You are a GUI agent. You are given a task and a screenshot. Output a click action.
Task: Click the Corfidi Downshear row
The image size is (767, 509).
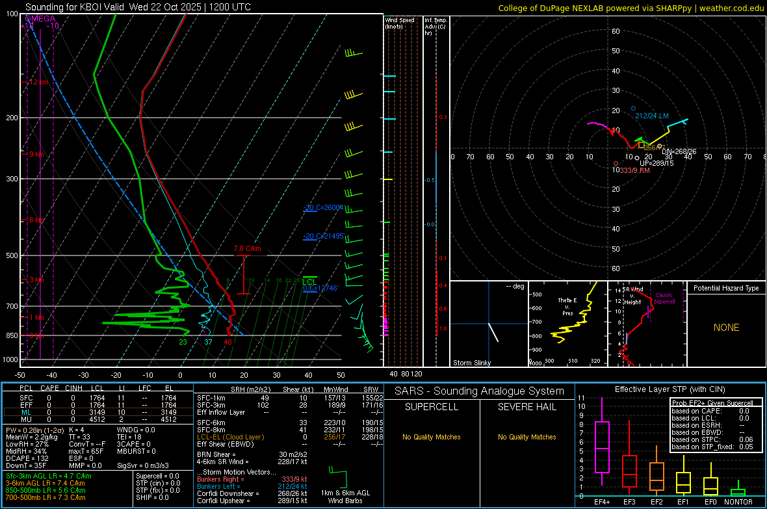point(252,493)
